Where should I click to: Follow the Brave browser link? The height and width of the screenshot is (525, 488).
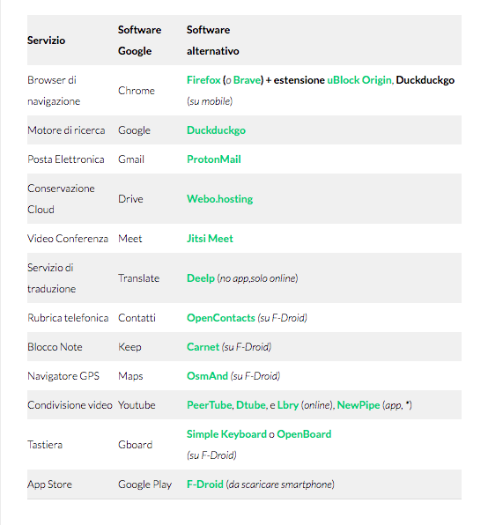point(247,80)
